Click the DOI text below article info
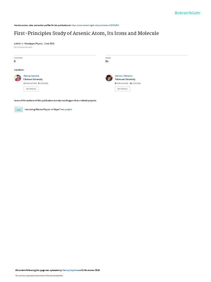The width and height of the screenshot is (211, 282). [23, 47]
